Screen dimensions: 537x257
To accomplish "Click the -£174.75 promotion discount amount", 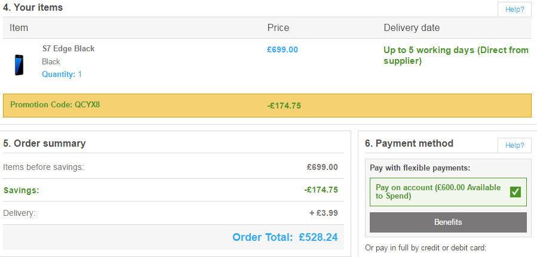I will (x=284, y=106).
